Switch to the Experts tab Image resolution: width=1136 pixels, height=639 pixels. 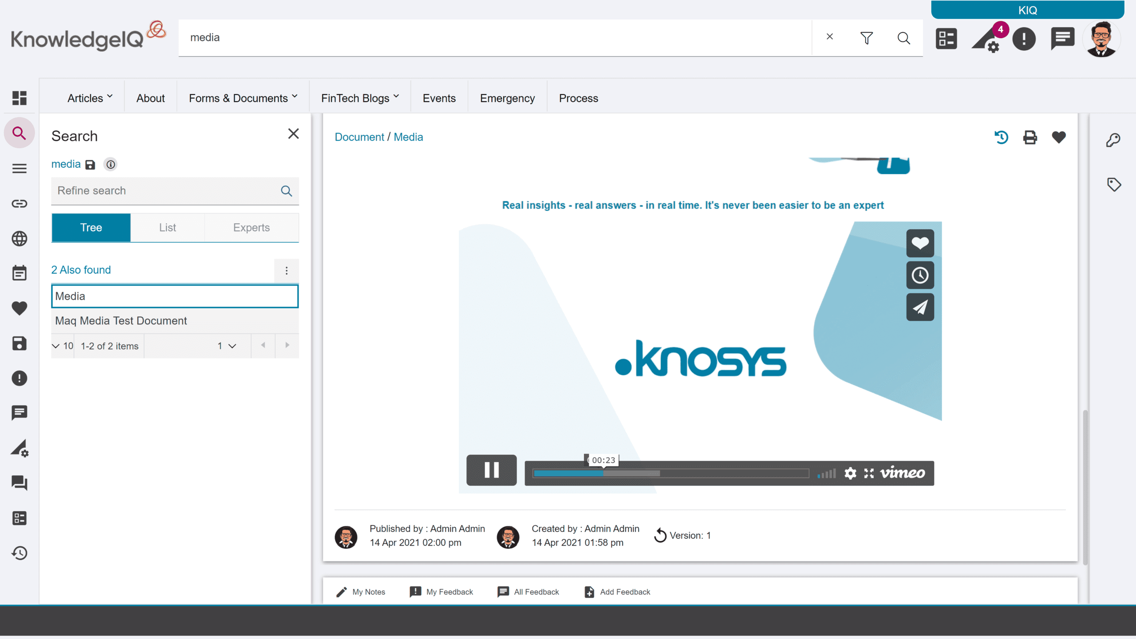pyautogui.click(x=251, y=228)
